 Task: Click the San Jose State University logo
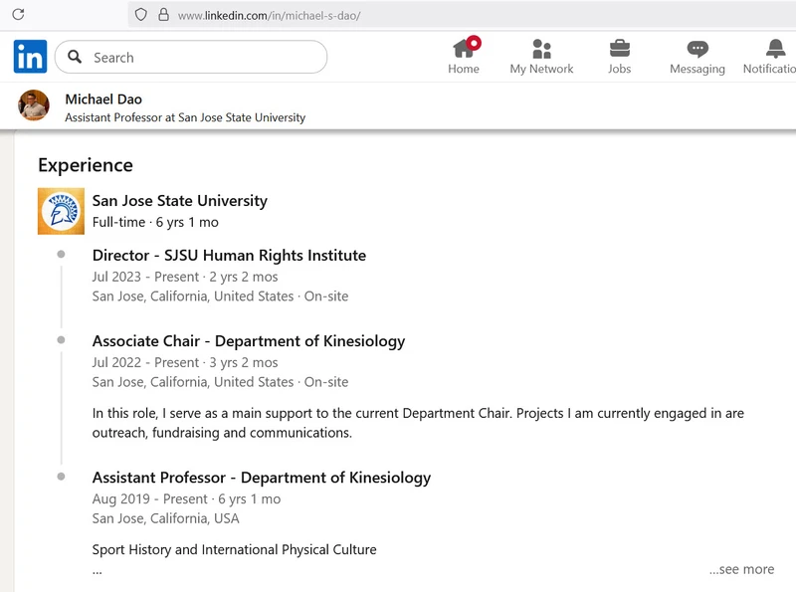61,211
